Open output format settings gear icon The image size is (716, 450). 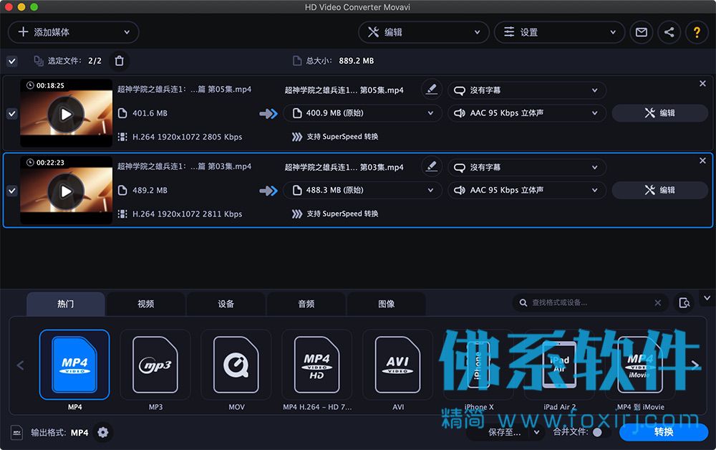pyautogui.click(x=103, y=432)
